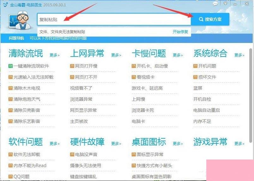Open the 主页被改 link
Screen dimensions: 254x181
(79, 121)
